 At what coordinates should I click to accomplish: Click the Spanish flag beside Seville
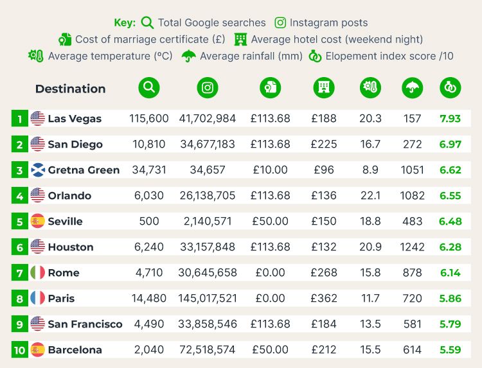point(38,221)
